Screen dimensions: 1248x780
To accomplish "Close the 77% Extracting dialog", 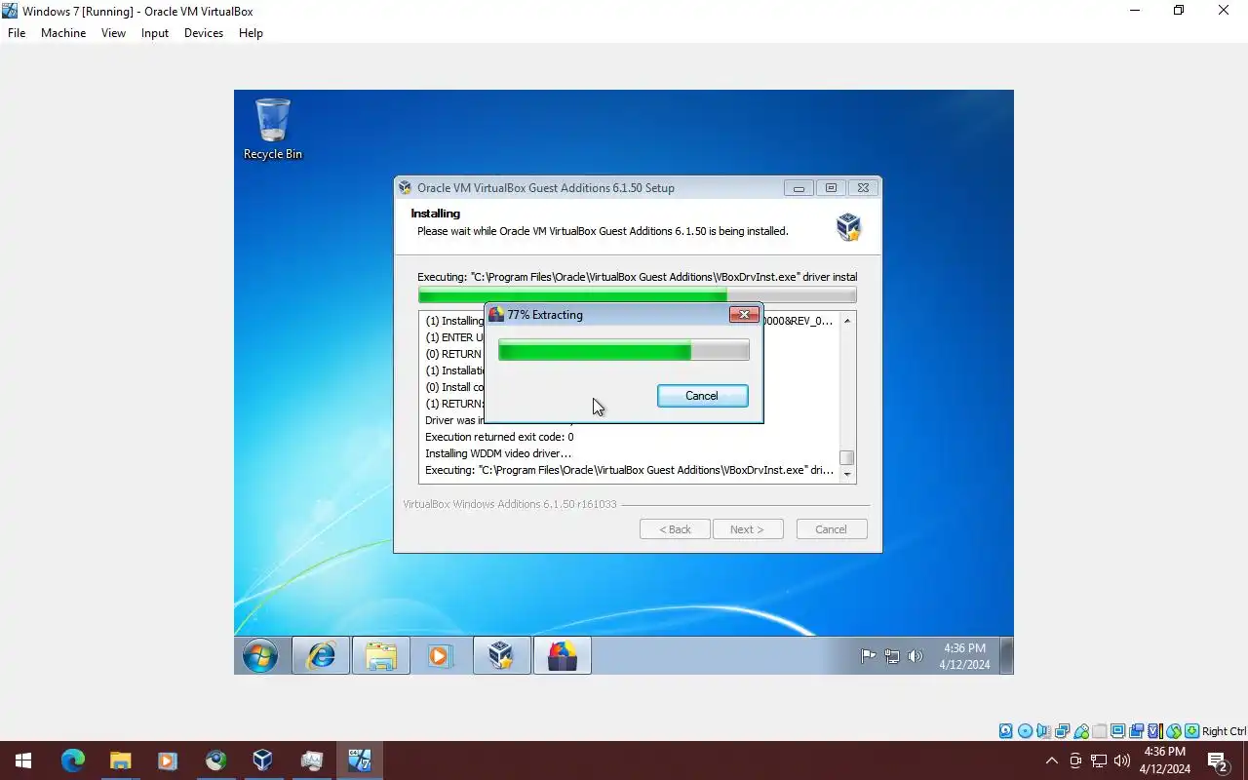I will pos(744,314).
